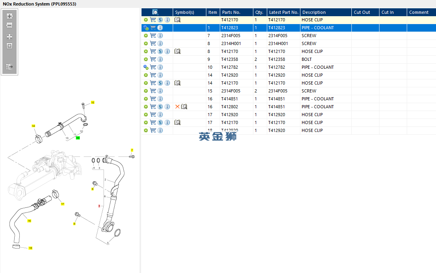The image size is (436, 273).
Task: Sort by Parts No. column header
Action: (236, 12)
